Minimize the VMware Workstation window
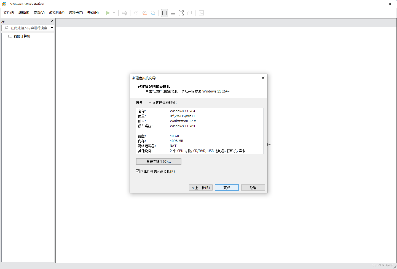 [x=364, y=4]
